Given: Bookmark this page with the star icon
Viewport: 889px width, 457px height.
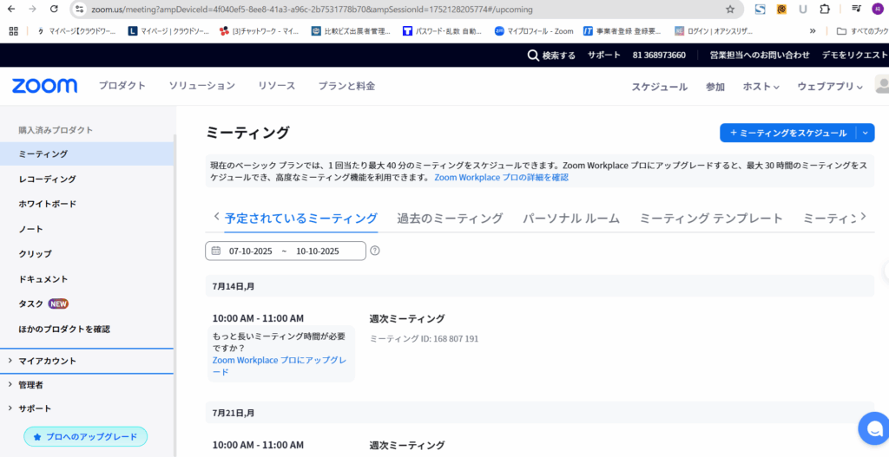Looking at the screenshot, I should [x=730, y=10].
